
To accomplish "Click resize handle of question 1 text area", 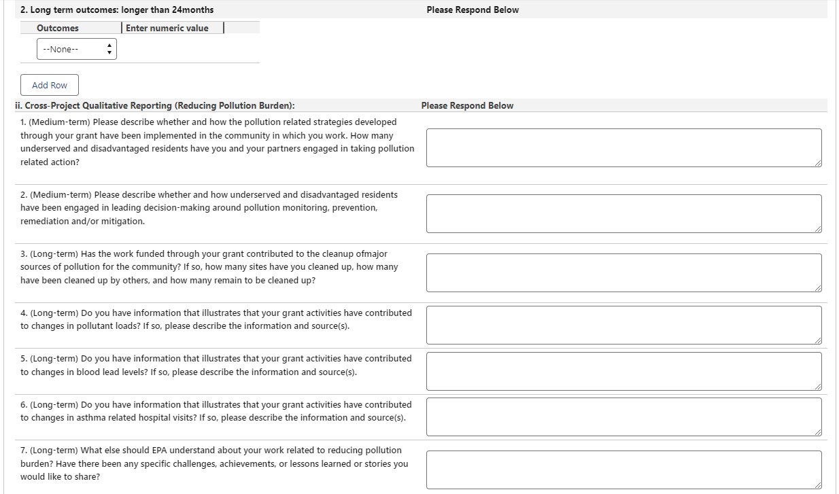I will pyautogui.click(x=818, y=163).
